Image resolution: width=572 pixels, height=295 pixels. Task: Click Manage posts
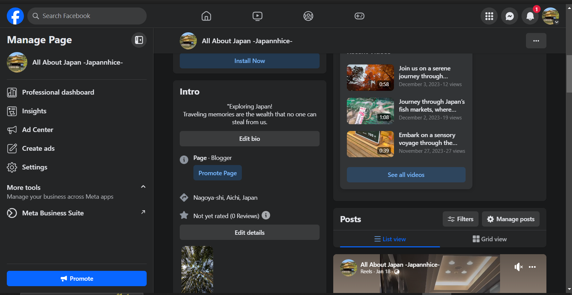(x=511, y=219)
